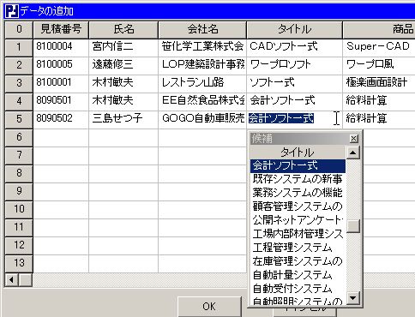Select row header 10
This screenshot has width=415, height=317.
pyautogui.click(x=19, y=209)
